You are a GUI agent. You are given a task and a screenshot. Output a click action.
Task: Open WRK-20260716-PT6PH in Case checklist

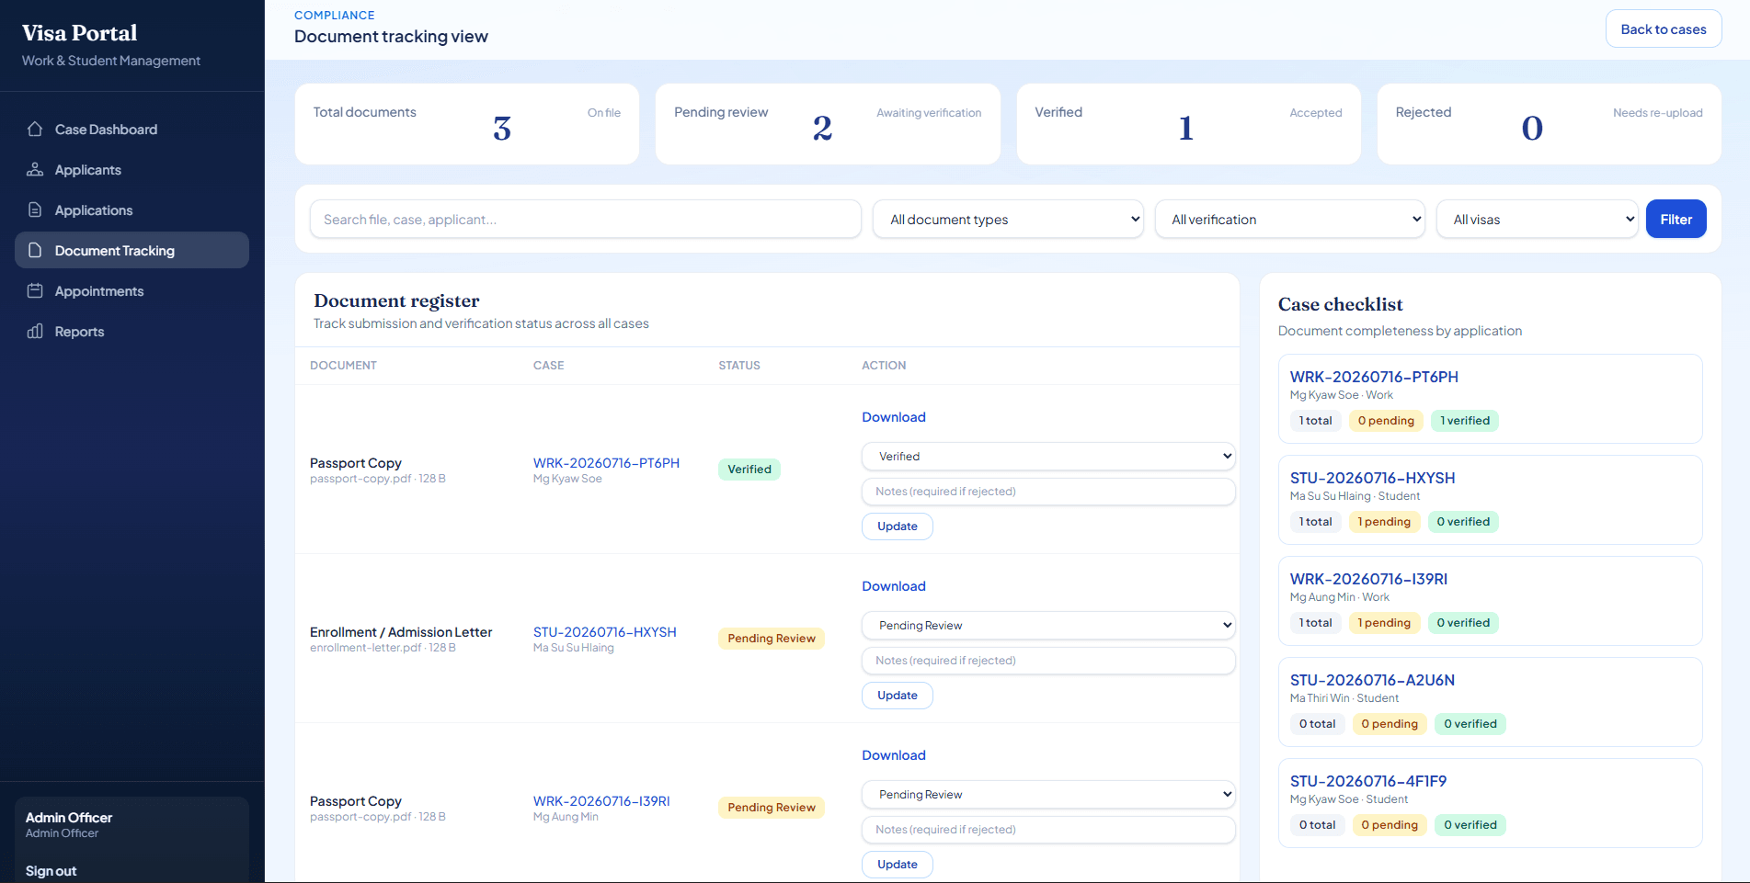tap(1374, 377)
